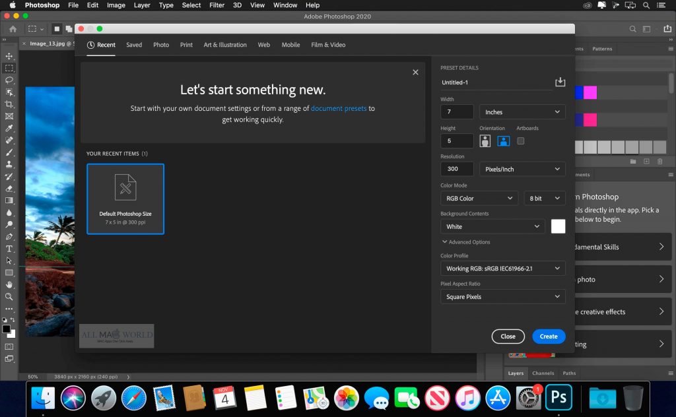
Task: Switch to the Print tab
Action: click(x=186, y=45)
